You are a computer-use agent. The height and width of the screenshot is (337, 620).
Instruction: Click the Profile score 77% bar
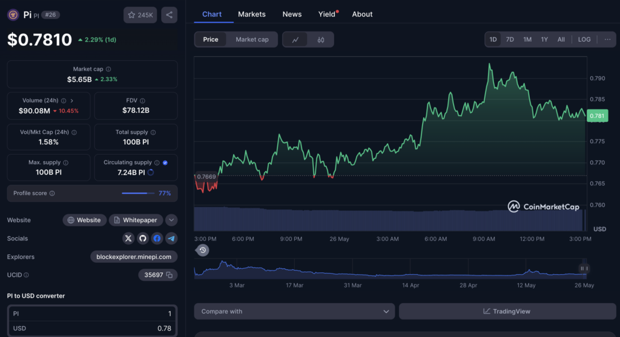click(138, 193)
